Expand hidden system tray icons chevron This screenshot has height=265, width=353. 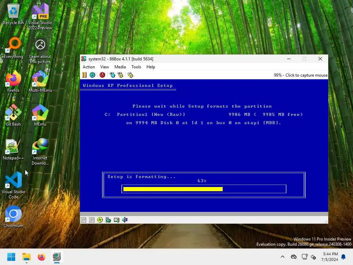(283, 257)
